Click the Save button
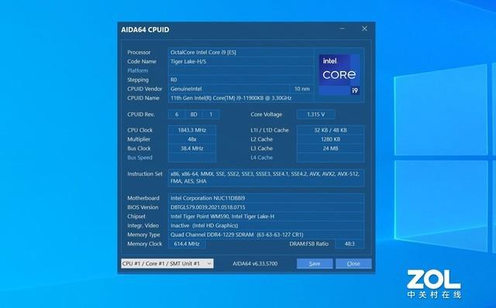The width and height of the screenshot is (496, 308). [x=315, y=263]
